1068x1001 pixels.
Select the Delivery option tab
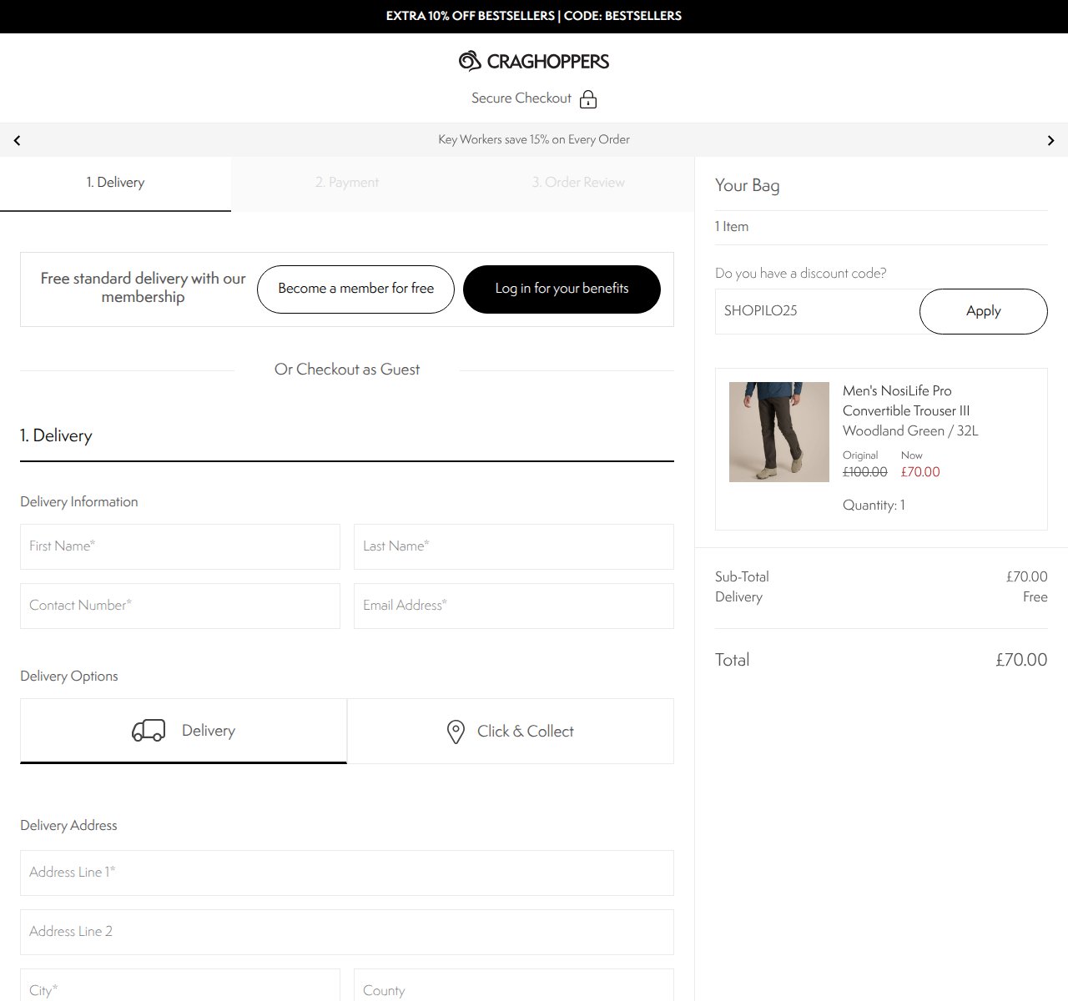coord(184,731)
